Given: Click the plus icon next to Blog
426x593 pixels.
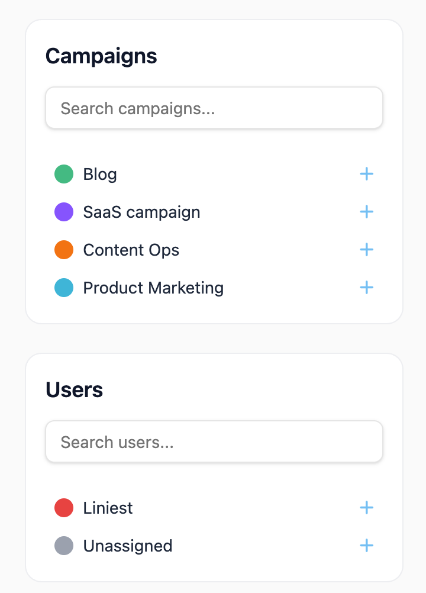Looking at the screenshot, I should pyautogui.click(x=367, y=174).
